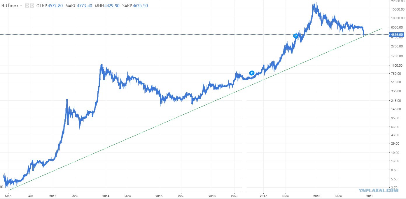Click the 2016 time axis label
This screenshot has height=199, width=406.
[212, 197]
